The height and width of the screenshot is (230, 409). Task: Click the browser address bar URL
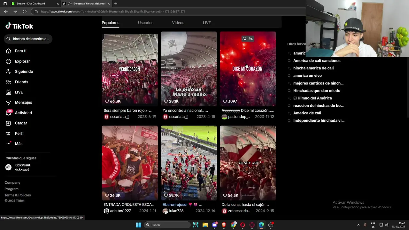(113, 11)
